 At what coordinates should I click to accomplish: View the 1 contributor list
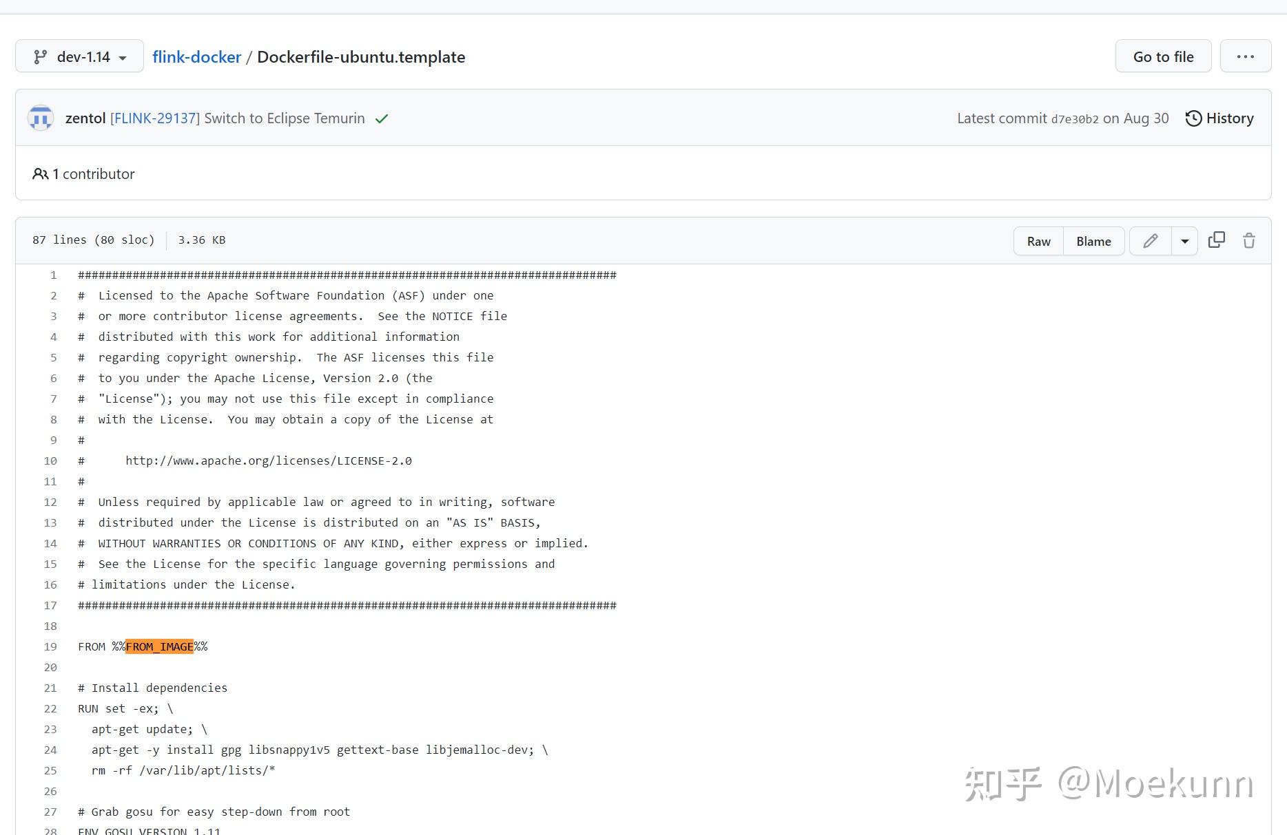tap(92, 173)
